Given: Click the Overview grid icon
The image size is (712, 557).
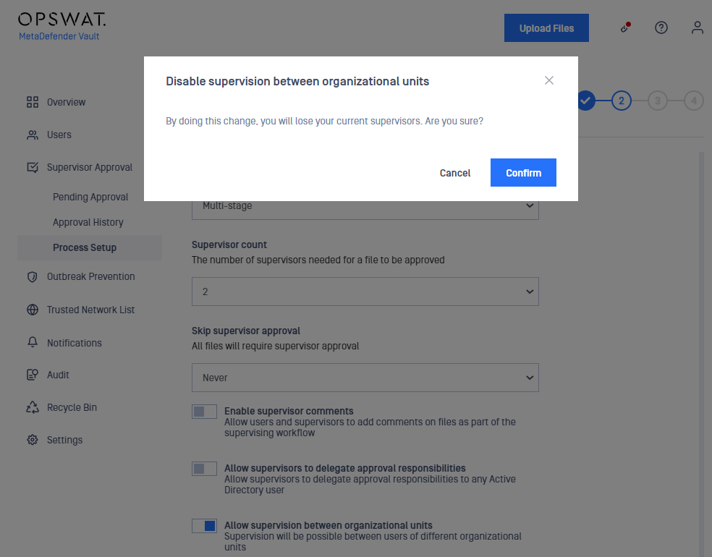Looking at the screenshot, I should [33, 102].
